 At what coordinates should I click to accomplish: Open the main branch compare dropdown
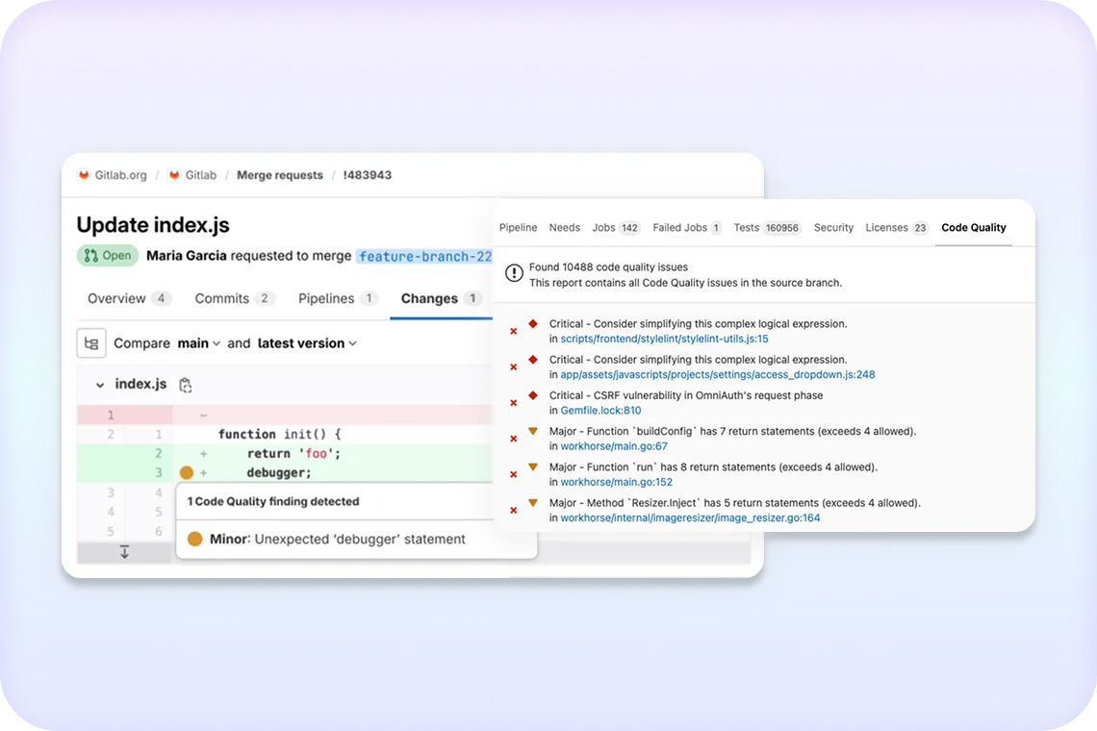199,343
